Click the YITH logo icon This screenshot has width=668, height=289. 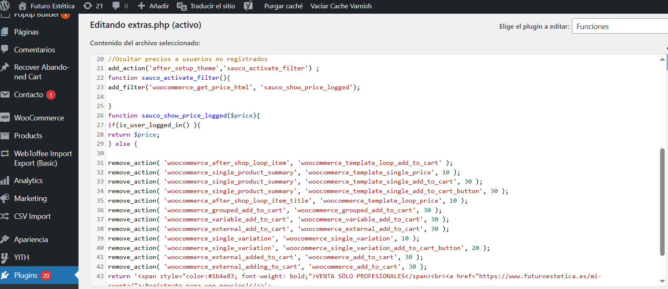pyautogui.click(x=5, y=257)
